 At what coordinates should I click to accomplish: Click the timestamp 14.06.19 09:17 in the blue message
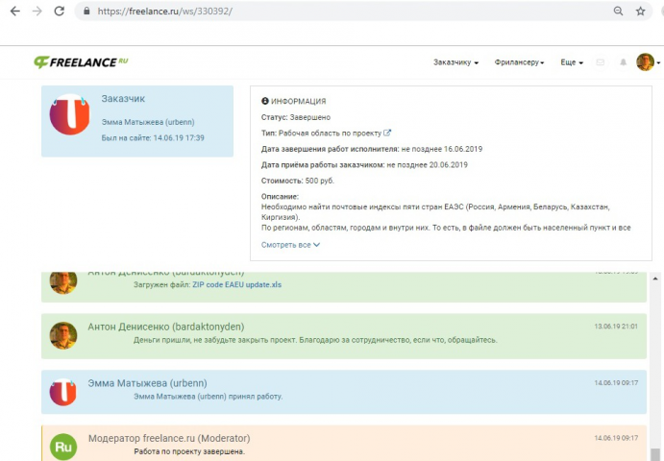(616, 382)
